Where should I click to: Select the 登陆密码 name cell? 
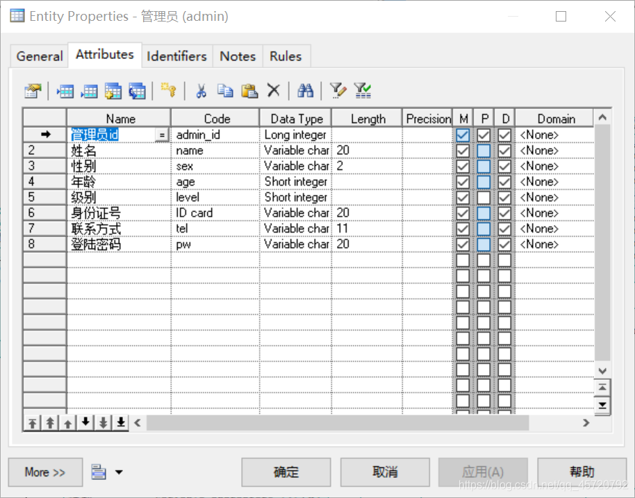(x=119, y=244)
